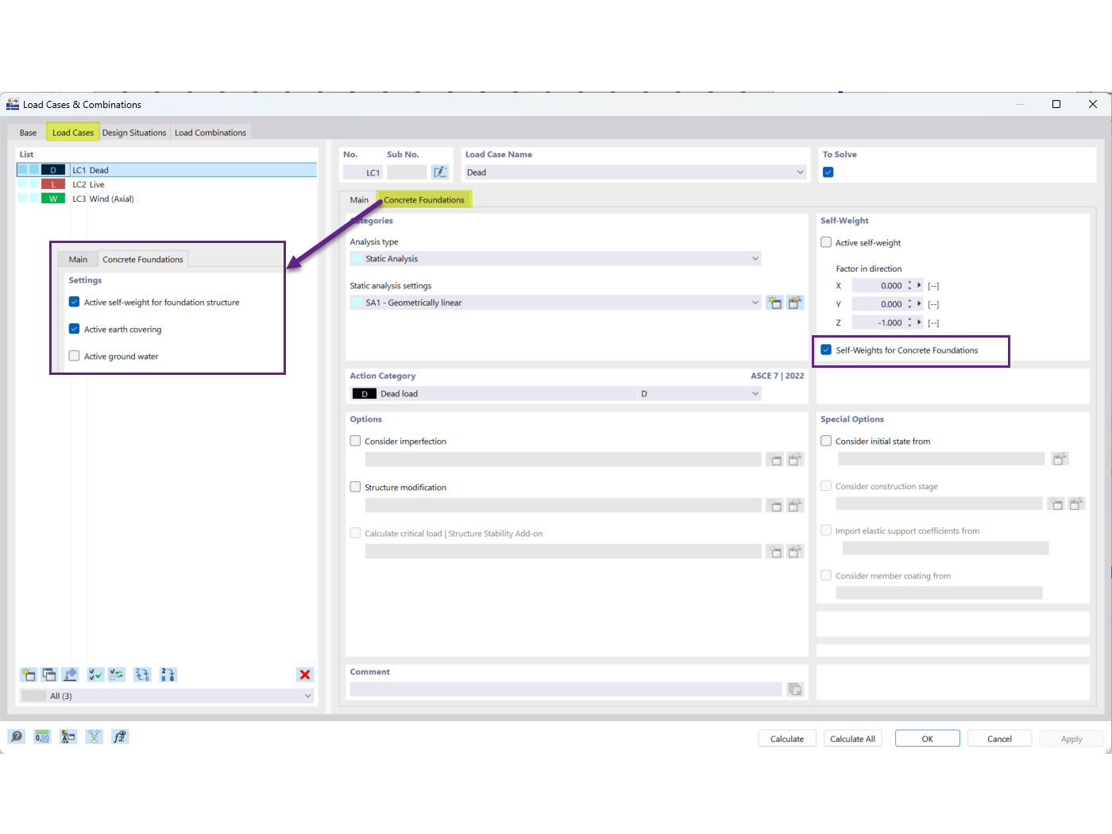Click Calculate critical load checkbox
This screenshot has width=1112, height=834.
355,533
